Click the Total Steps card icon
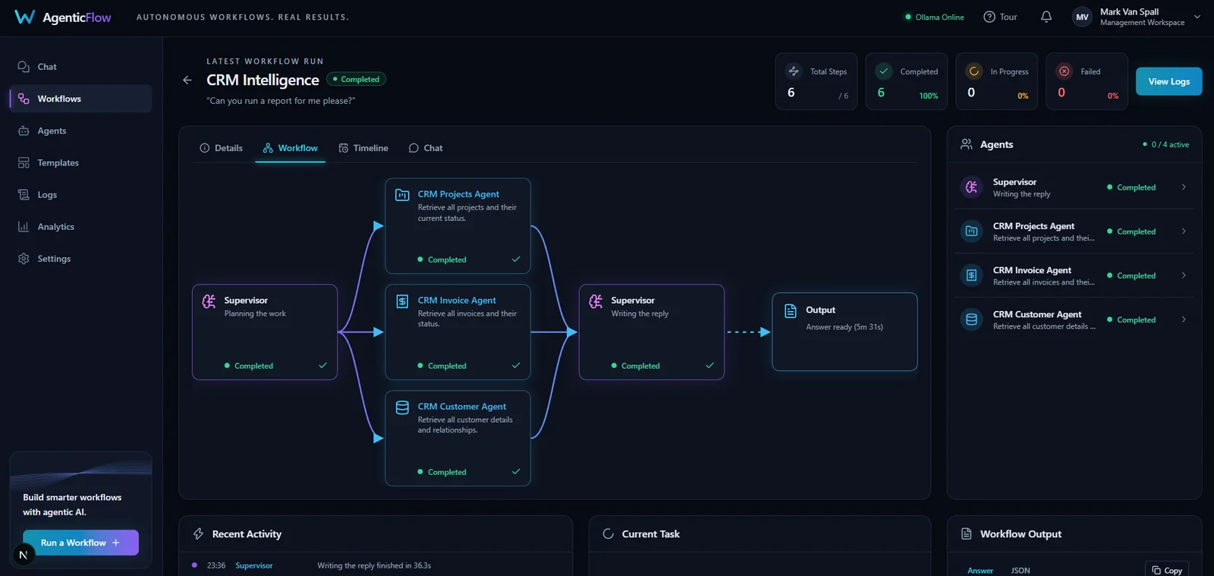The height and width of the screenshot is (576, 1214). [x=794, y=71]
